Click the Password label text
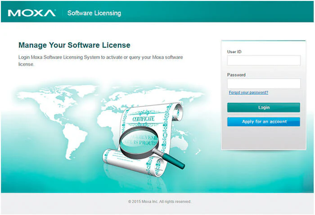 click(x=236, y=75)
